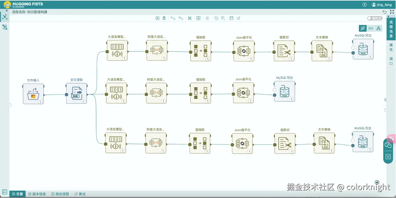Switch to the code view button

(x=370, y=29)
